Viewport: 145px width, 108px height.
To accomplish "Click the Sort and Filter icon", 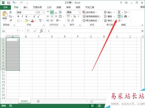I will pos(126,12).
